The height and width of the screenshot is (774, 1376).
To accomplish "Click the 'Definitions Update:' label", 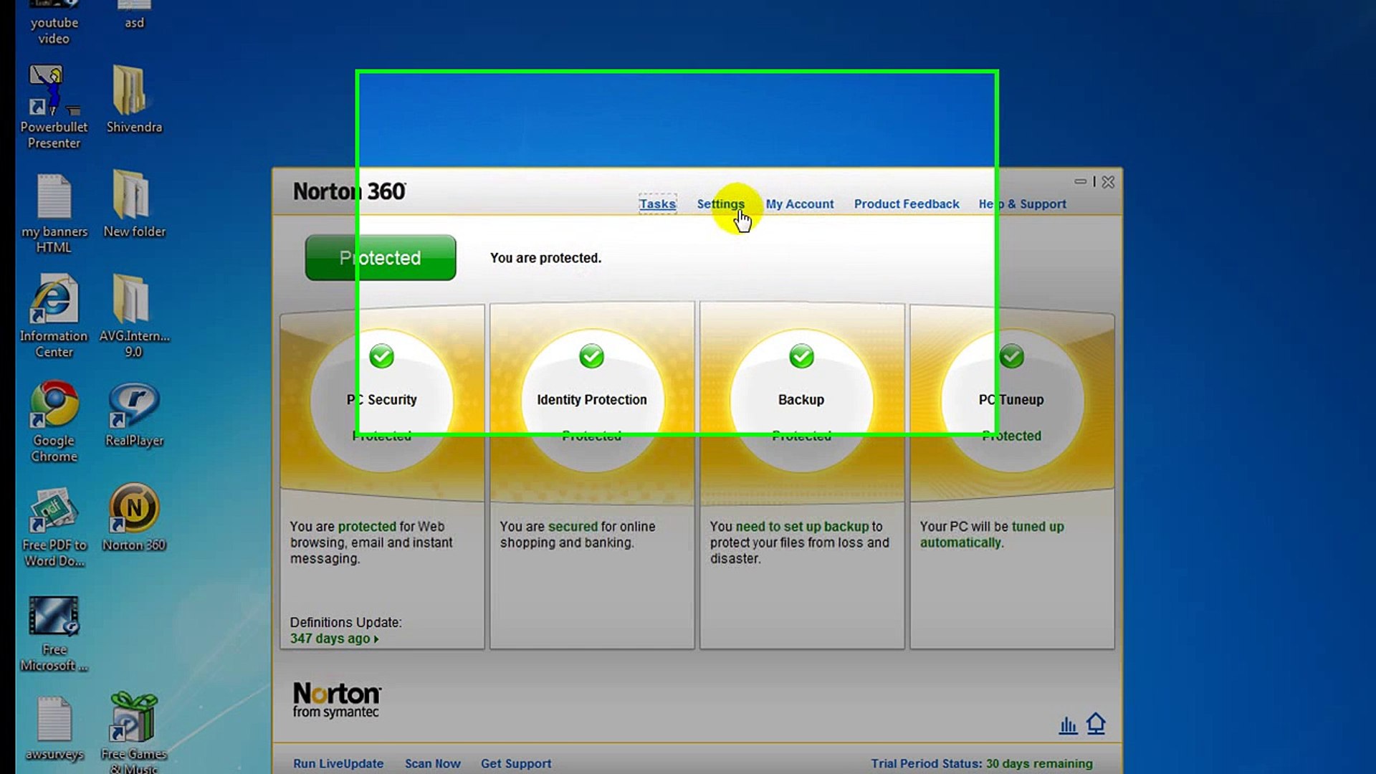I will point(345,623).
